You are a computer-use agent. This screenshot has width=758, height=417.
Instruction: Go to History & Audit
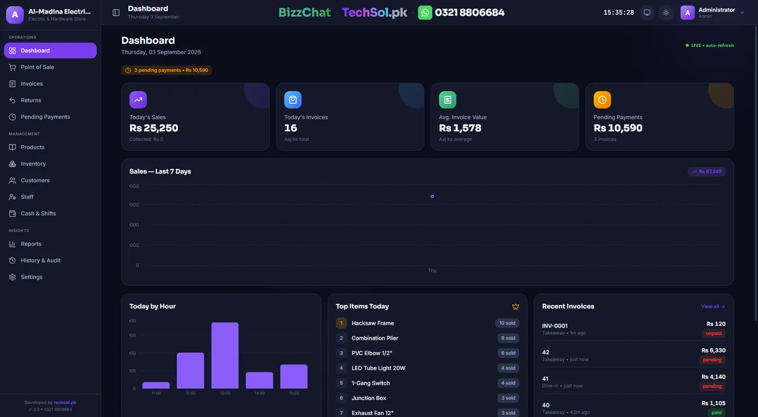(x=50, y=260)
